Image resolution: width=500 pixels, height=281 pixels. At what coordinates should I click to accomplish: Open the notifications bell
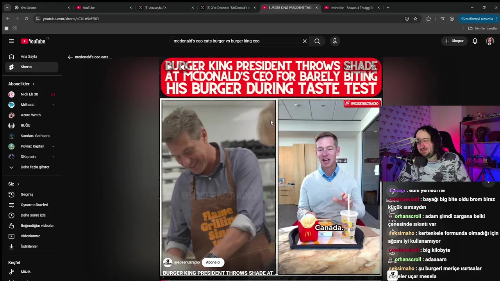475,41
